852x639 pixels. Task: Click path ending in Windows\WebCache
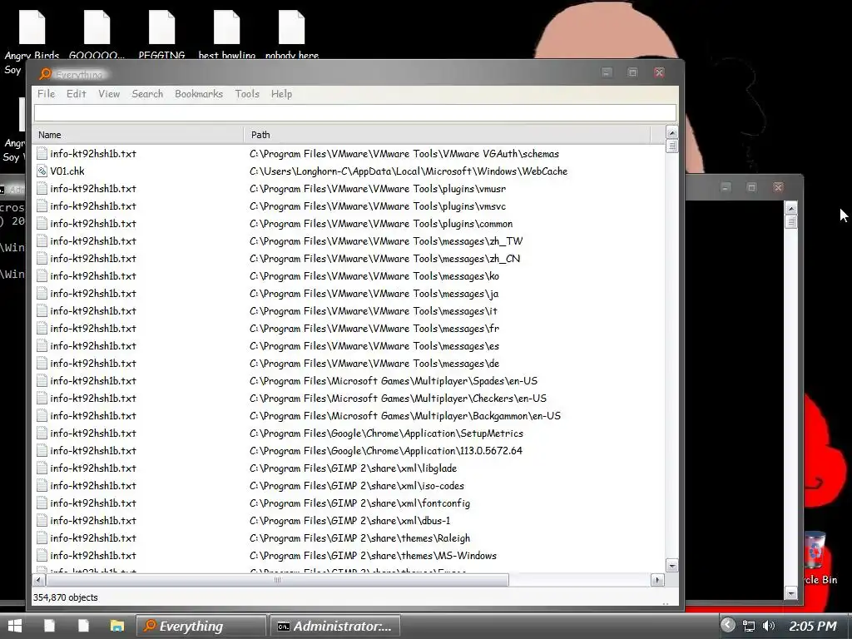409,171
